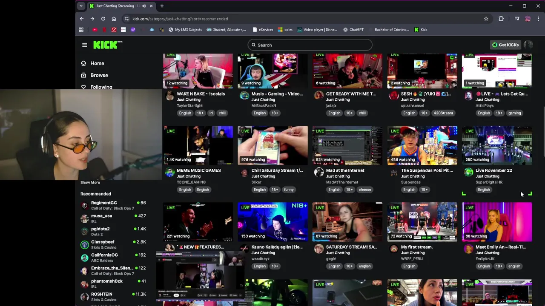Viewport: 545px width, 306px height.
Task: Reload the Kick page
Action: point(103,19)
